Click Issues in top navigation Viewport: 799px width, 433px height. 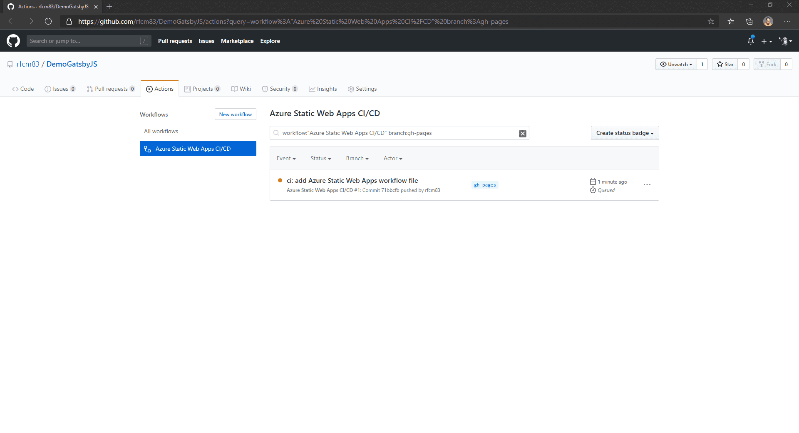[206, 41]
